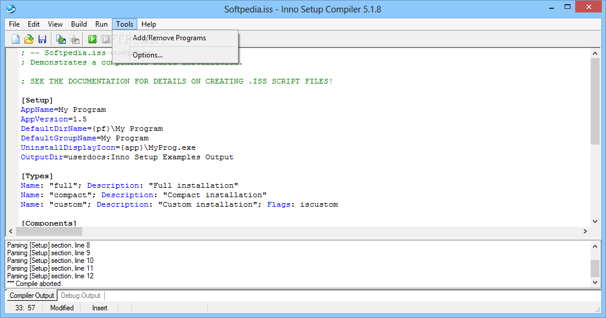Close the Tools menu

click(124, 24)
